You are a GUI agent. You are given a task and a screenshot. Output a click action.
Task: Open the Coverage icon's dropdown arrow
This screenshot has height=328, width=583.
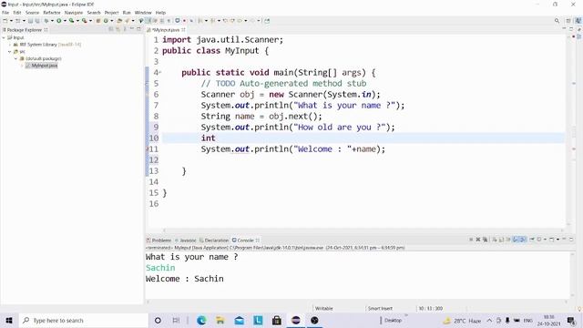77,21
